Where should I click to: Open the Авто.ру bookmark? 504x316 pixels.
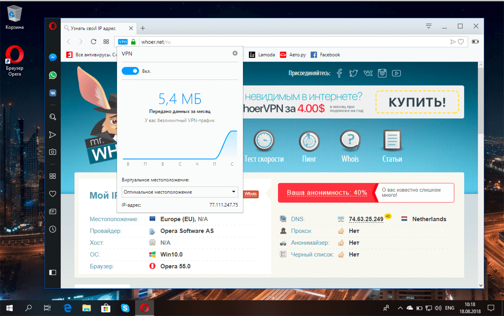pyautogui.click(x=293, y=55)
